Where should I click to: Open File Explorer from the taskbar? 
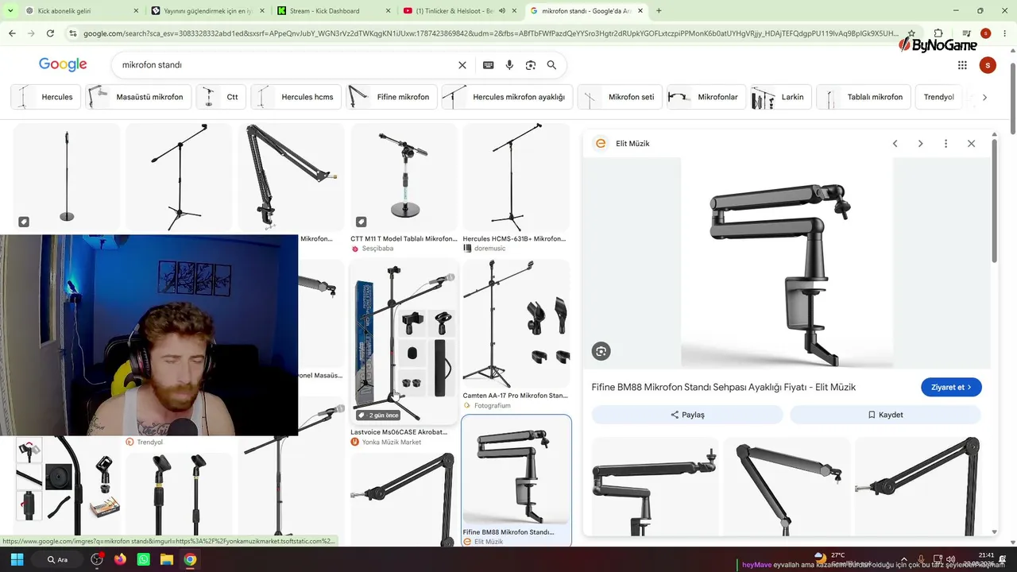[x=167, y=559]
